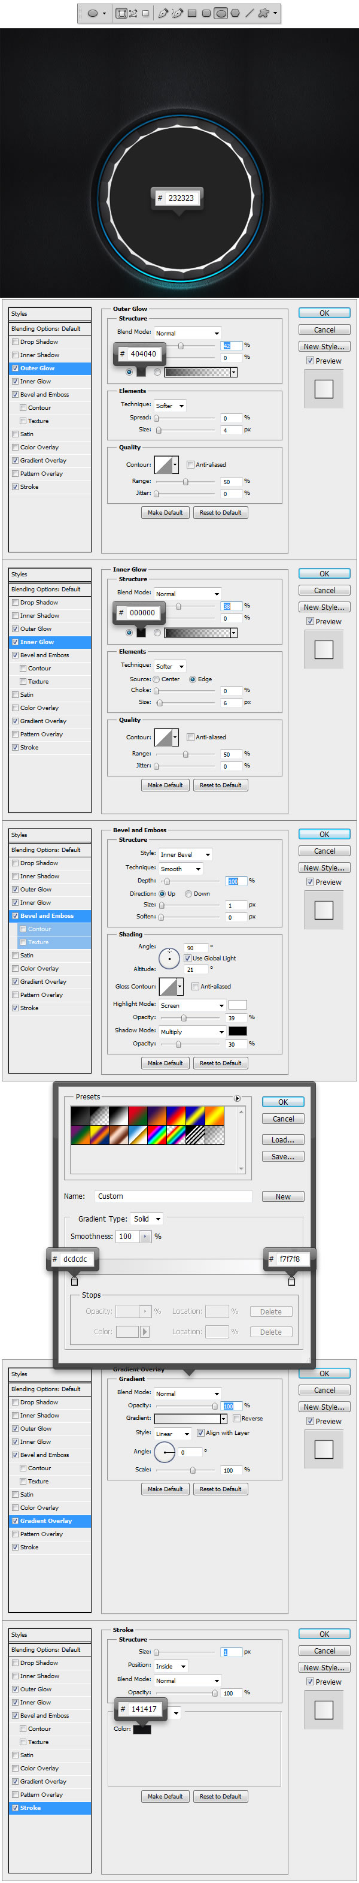This screenshot has width=359, height=1883.
Task: Open Style Linear dropdown in Gradient Overlay
Action: pyautogui.click(x=172, y=1434)
